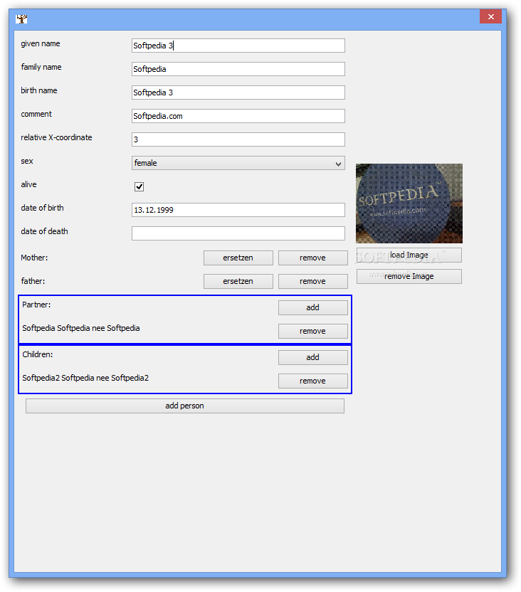This screenshot has height=592, width=521.
Task: Close the person editor window
Action: point(490,16)
